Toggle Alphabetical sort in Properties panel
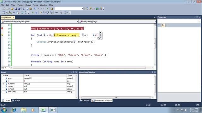The image size is (202, 113). point(163,25)
